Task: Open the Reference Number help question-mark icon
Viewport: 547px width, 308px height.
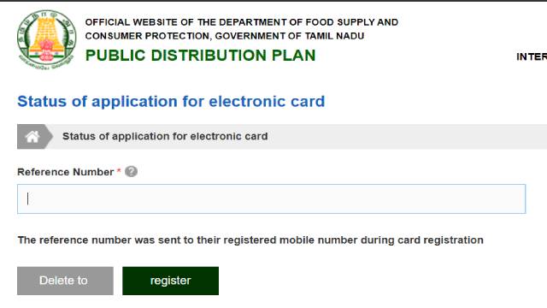Action: click(x=131, y=171)
